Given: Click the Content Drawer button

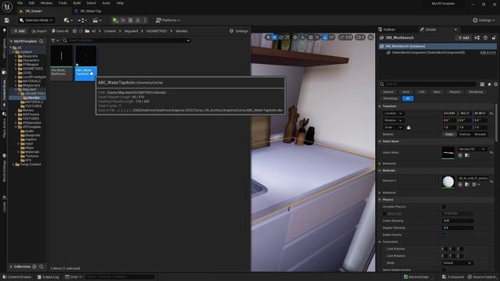Looking at the screenshot, I should point(17,277).
